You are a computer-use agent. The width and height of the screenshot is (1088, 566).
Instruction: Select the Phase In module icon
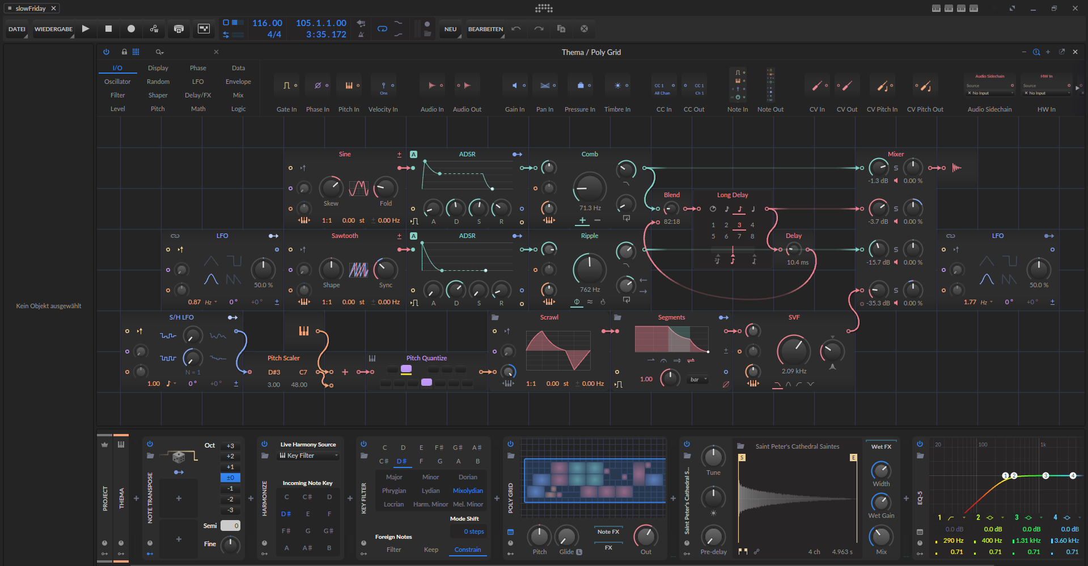[x=317, y=86]
